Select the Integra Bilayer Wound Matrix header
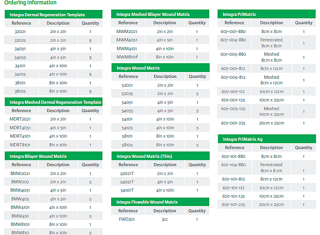 coord(38,156)
